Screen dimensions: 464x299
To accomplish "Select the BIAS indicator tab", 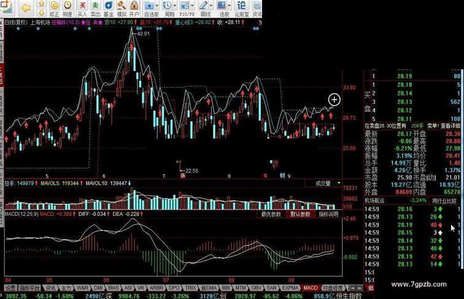I will point(114,288).
